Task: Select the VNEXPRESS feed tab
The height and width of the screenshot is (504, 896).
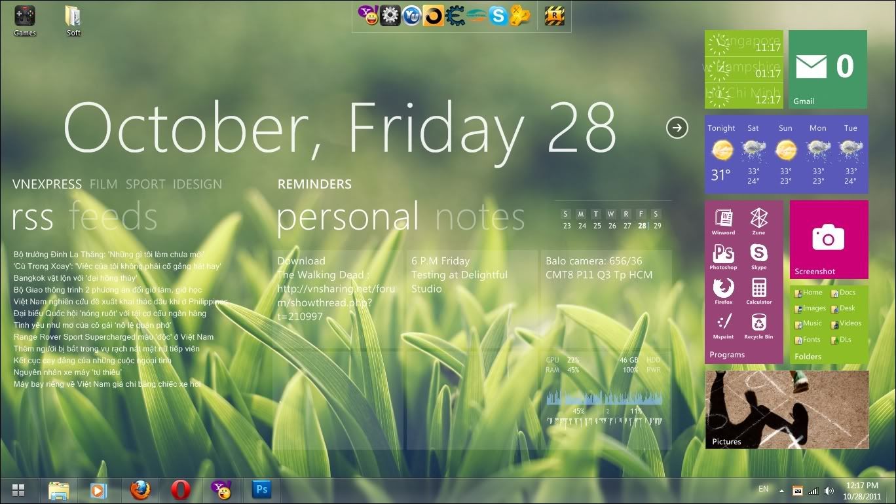Action: 47,185
